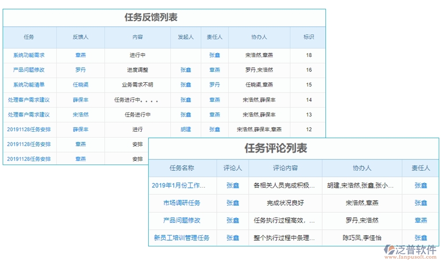Click the 任务 column header
This screenshot has height=264, width=441.
point(29,37)
